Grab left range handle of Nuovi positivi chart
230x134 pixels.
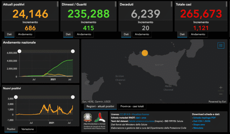[x=16, y=97]
